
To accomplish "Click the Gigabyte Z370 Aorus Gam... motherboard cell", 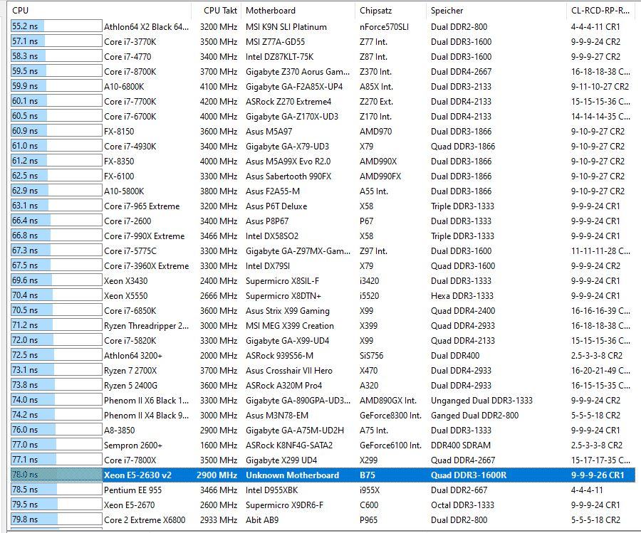I will tap(298, 71).
